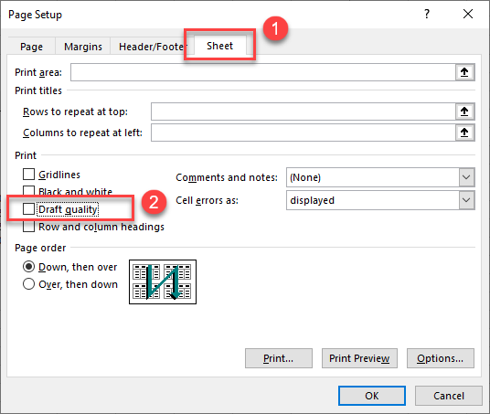This screenshot has width=490, height=414.
Task: Check Row and column headings
Action: point(28,227)
